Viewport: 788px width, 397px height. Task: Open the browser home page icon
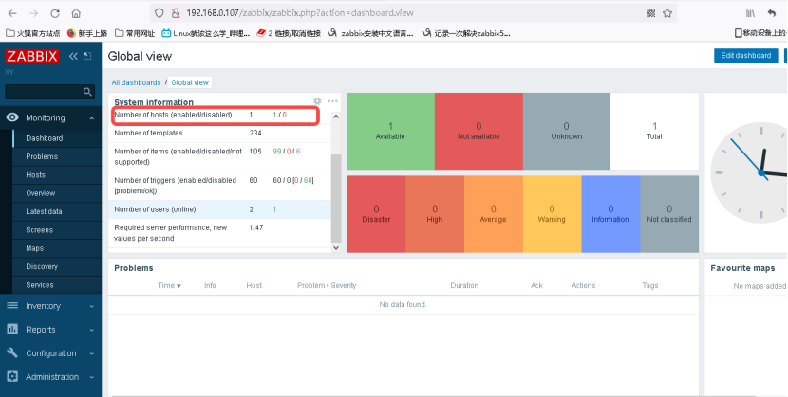pos(76,13)
